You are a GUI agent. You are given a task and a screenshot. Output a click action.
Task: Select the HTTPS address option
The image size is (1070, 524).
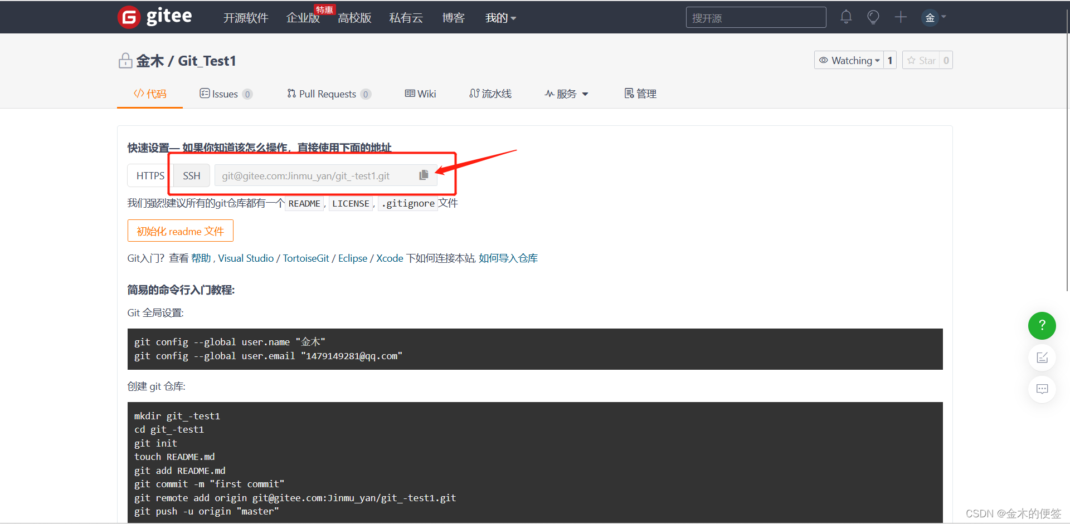coord(150,175)
